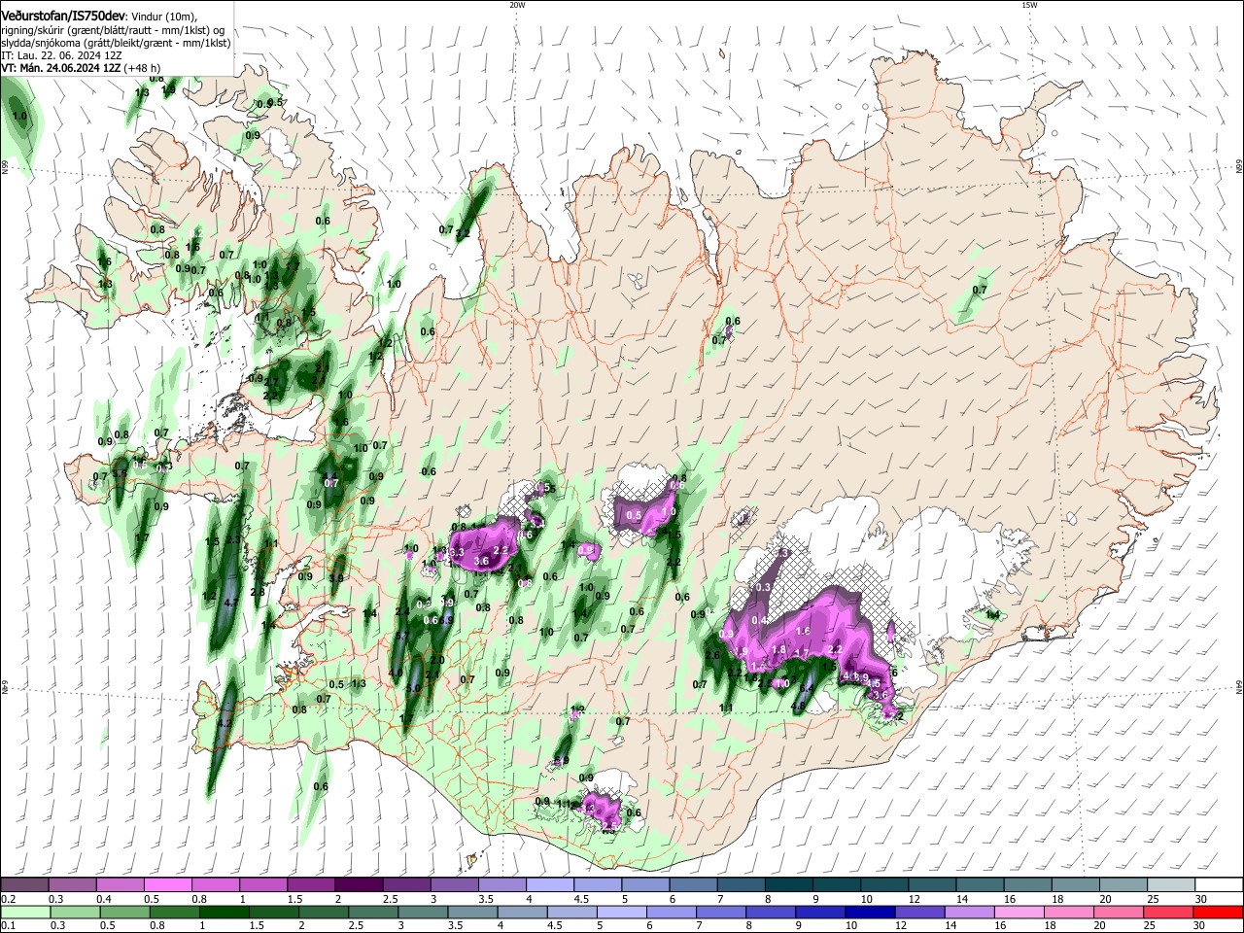Image resolution: width=1244 pixels, height=933 pixels.
Task: Pick the snow-scale swatch between 0.2 and 0.3
Action: (25, 884)
